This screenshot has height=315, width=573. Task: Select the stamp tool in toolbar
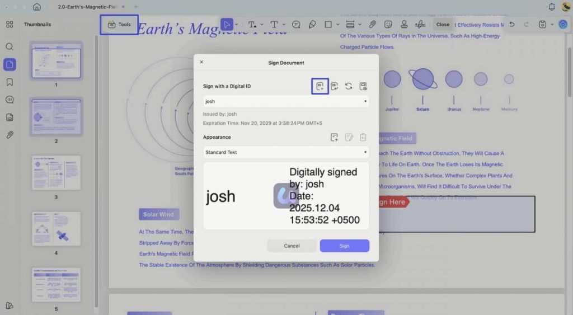tap(404, 25)
